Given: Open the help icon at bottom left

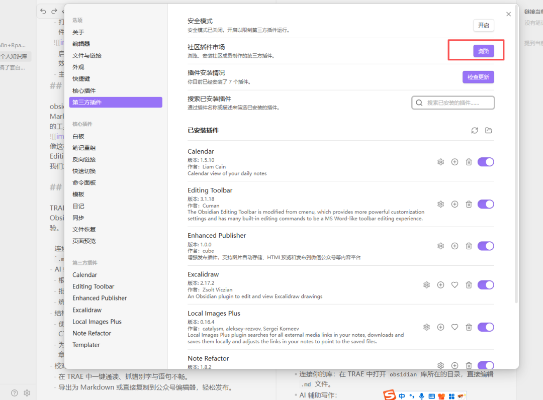Looking at the screenshot, I should click(x=15, y=393).
